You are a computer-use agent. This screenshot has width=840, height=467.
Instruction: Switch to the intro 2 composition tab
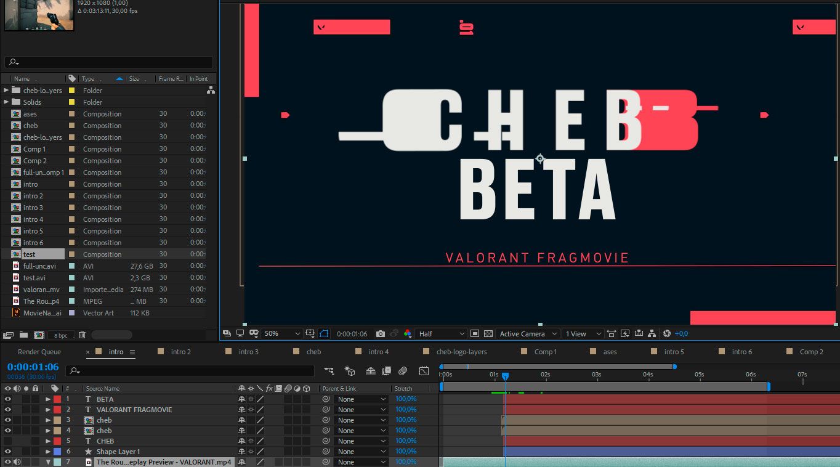point(180,351)
